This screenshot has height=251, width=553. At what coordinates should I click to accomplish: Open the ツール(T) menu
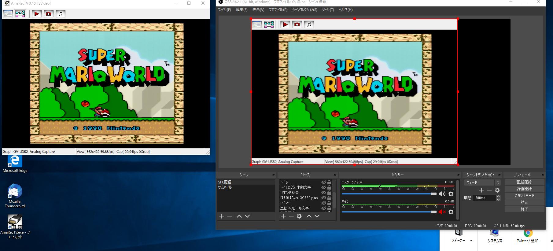tap(328, 10)
